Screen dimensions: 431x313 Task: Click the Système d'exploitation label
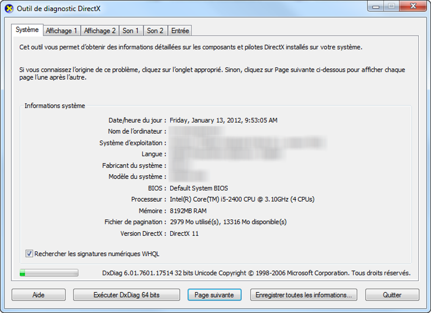[x=133, y=143]
